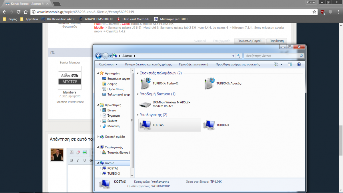The width and height of the screenshot is (343, 193).
Task: Open a new Chrome tab
Action: (x=57, y=4)
